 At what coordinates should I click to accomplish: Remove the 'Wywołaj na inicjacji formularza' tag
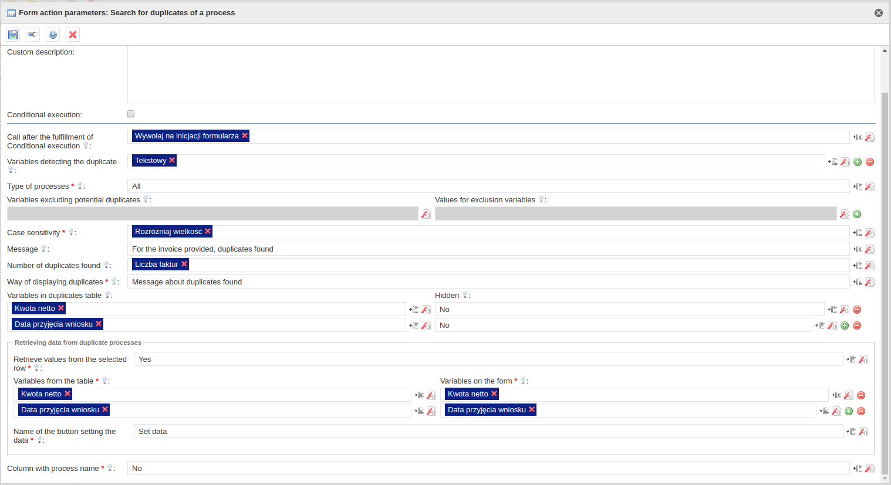(245, 135)
